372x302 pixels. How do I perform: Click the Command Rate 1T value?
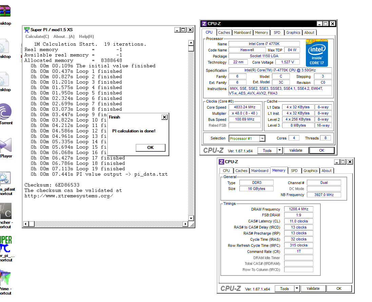(299, 251)
